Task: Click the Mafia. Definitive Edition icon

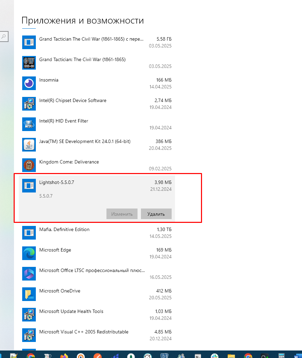Action: click(x=29, y=233)
